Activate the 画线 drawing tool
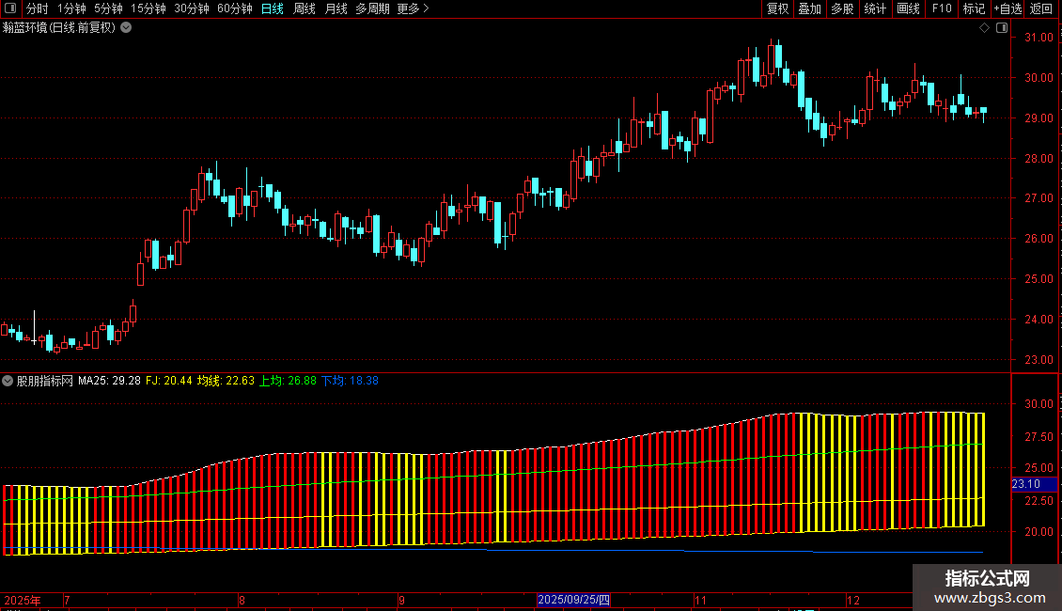This screenshot has width=1062, height=611. pyautogui.click(x=908, y=8)
